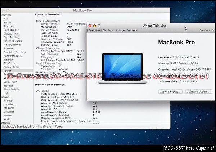The height and width of the screenshot is (152, 216).
Task: Click the Cell Revision value 165
Action: click(69, 45)
